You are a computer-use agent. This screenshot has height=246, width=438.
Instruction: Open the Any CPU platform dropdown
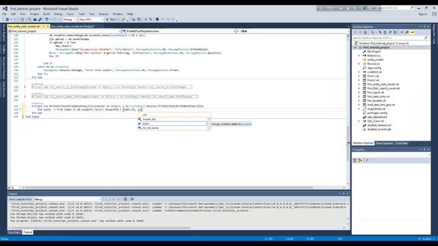(91, 20)
